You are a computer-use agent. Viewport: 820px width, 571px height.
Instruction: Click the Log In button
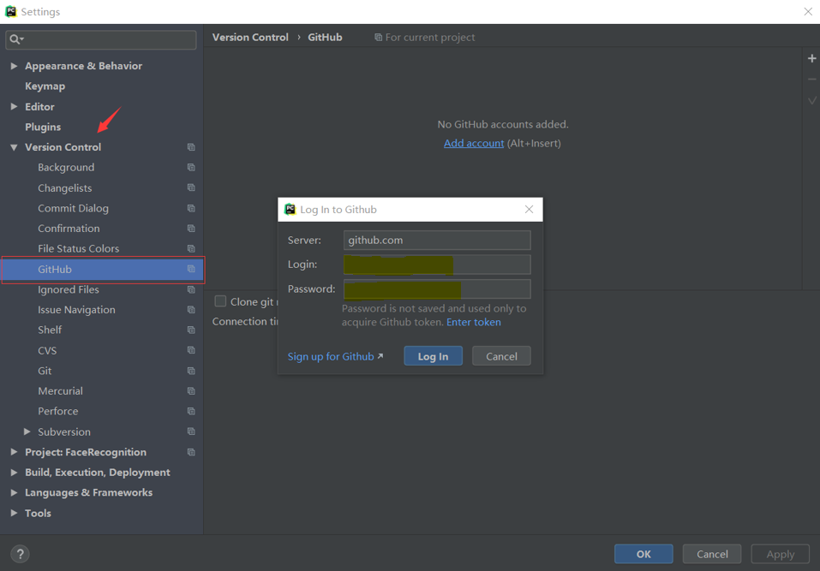(x=433, y=356)
